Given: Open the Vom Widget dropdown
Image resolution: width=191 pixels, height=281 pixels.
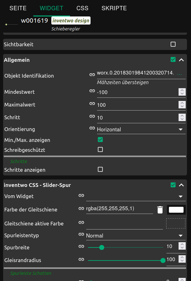Looking at the screenshot, I should pos(136,197).
